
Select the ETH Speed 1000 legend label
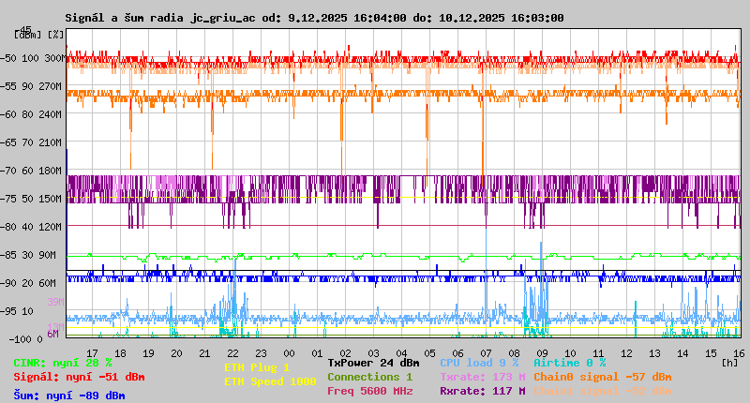click(x=270, y=381)
